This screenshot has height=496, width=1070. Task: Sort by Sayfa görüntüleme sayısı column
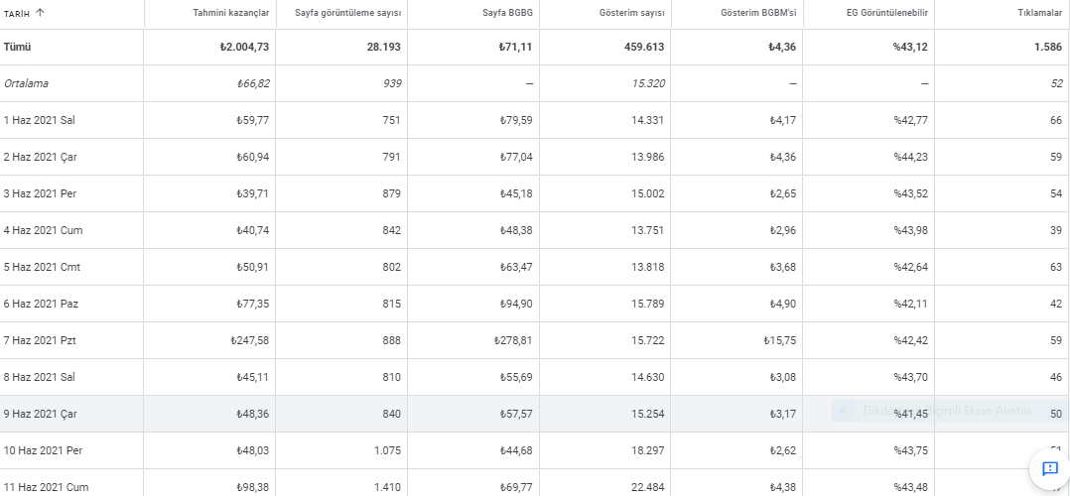(x=347, y=13)
